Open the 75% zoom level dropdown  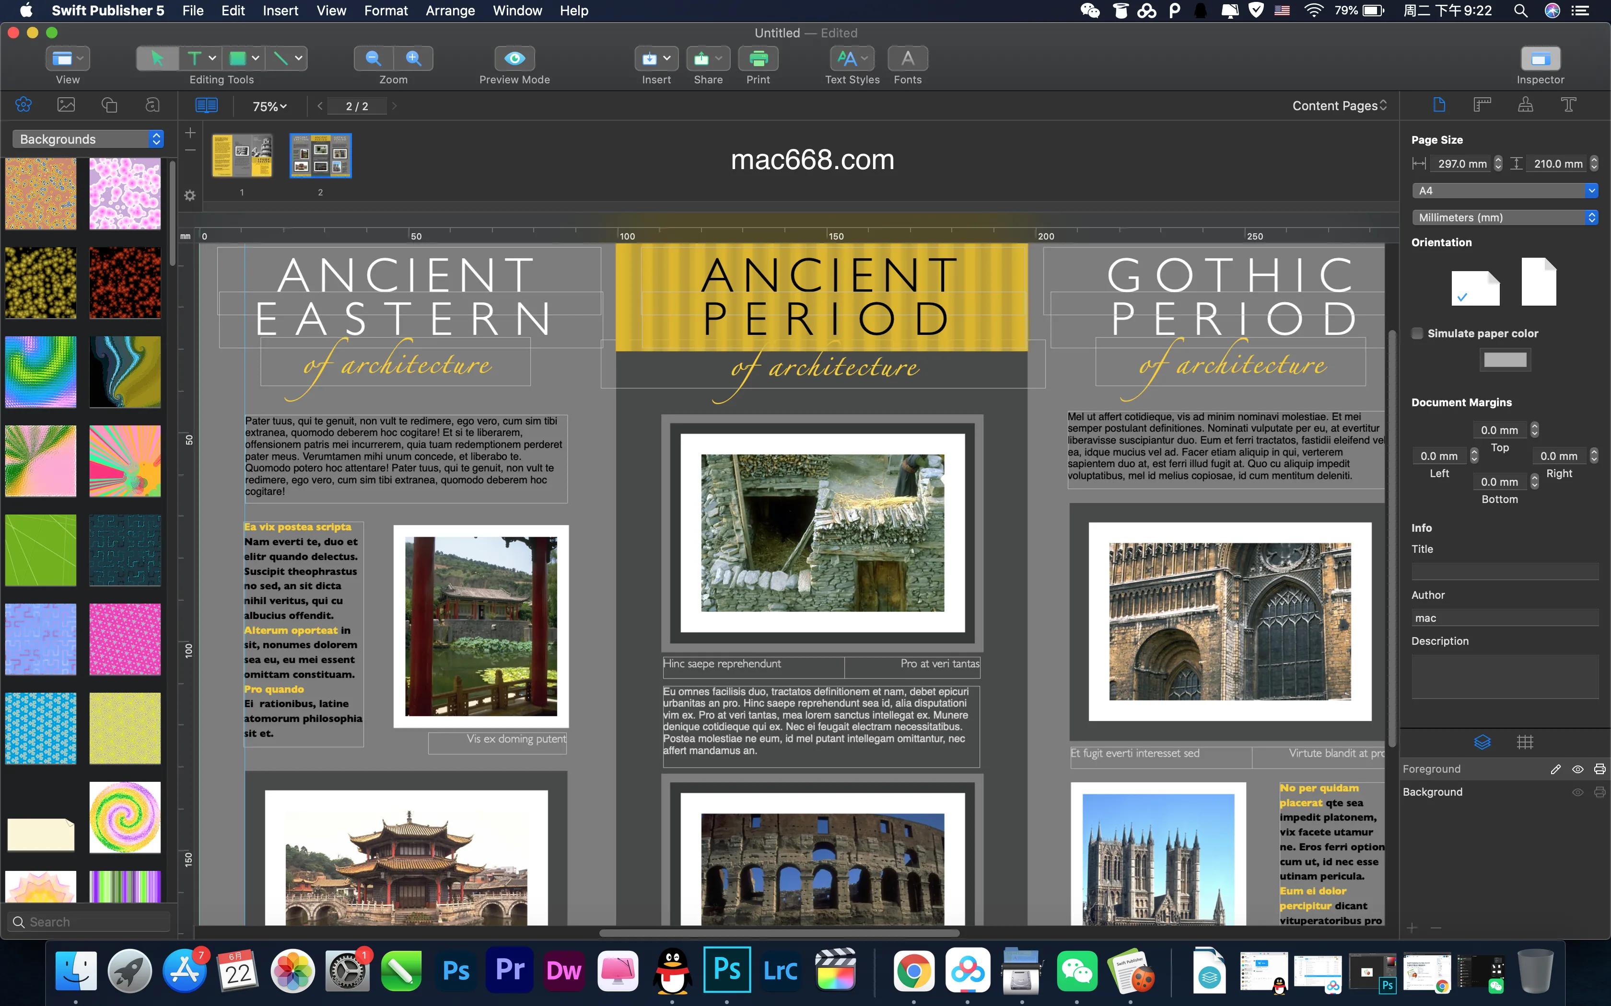[x=269, y=106]
